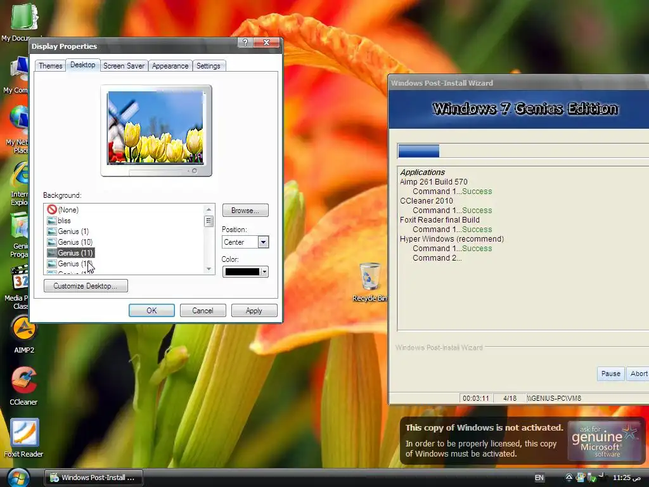Click the AIMP tray icon
Viewport: 649px width, 487px height.
(569, 478)
